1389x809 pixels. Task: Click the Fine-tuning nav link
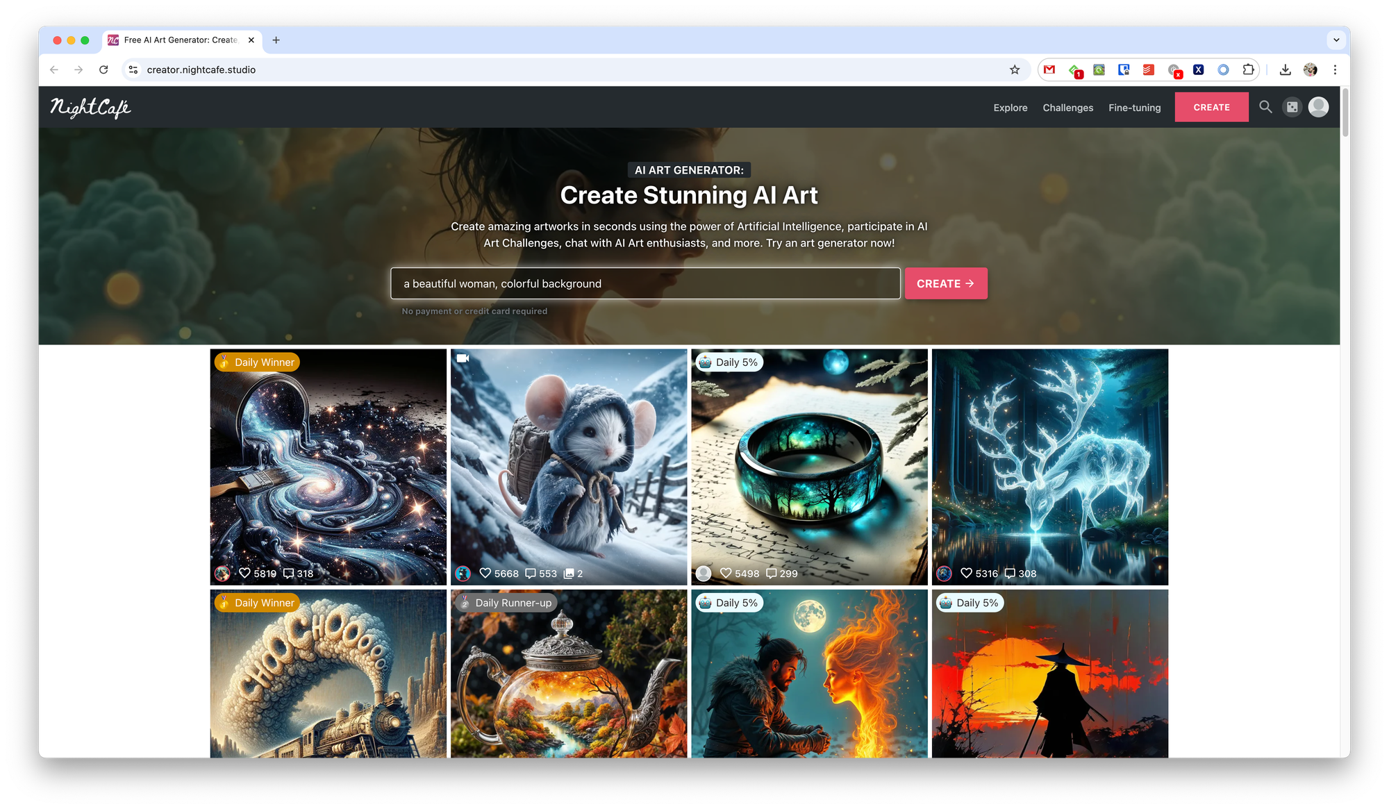point(1134,108)
